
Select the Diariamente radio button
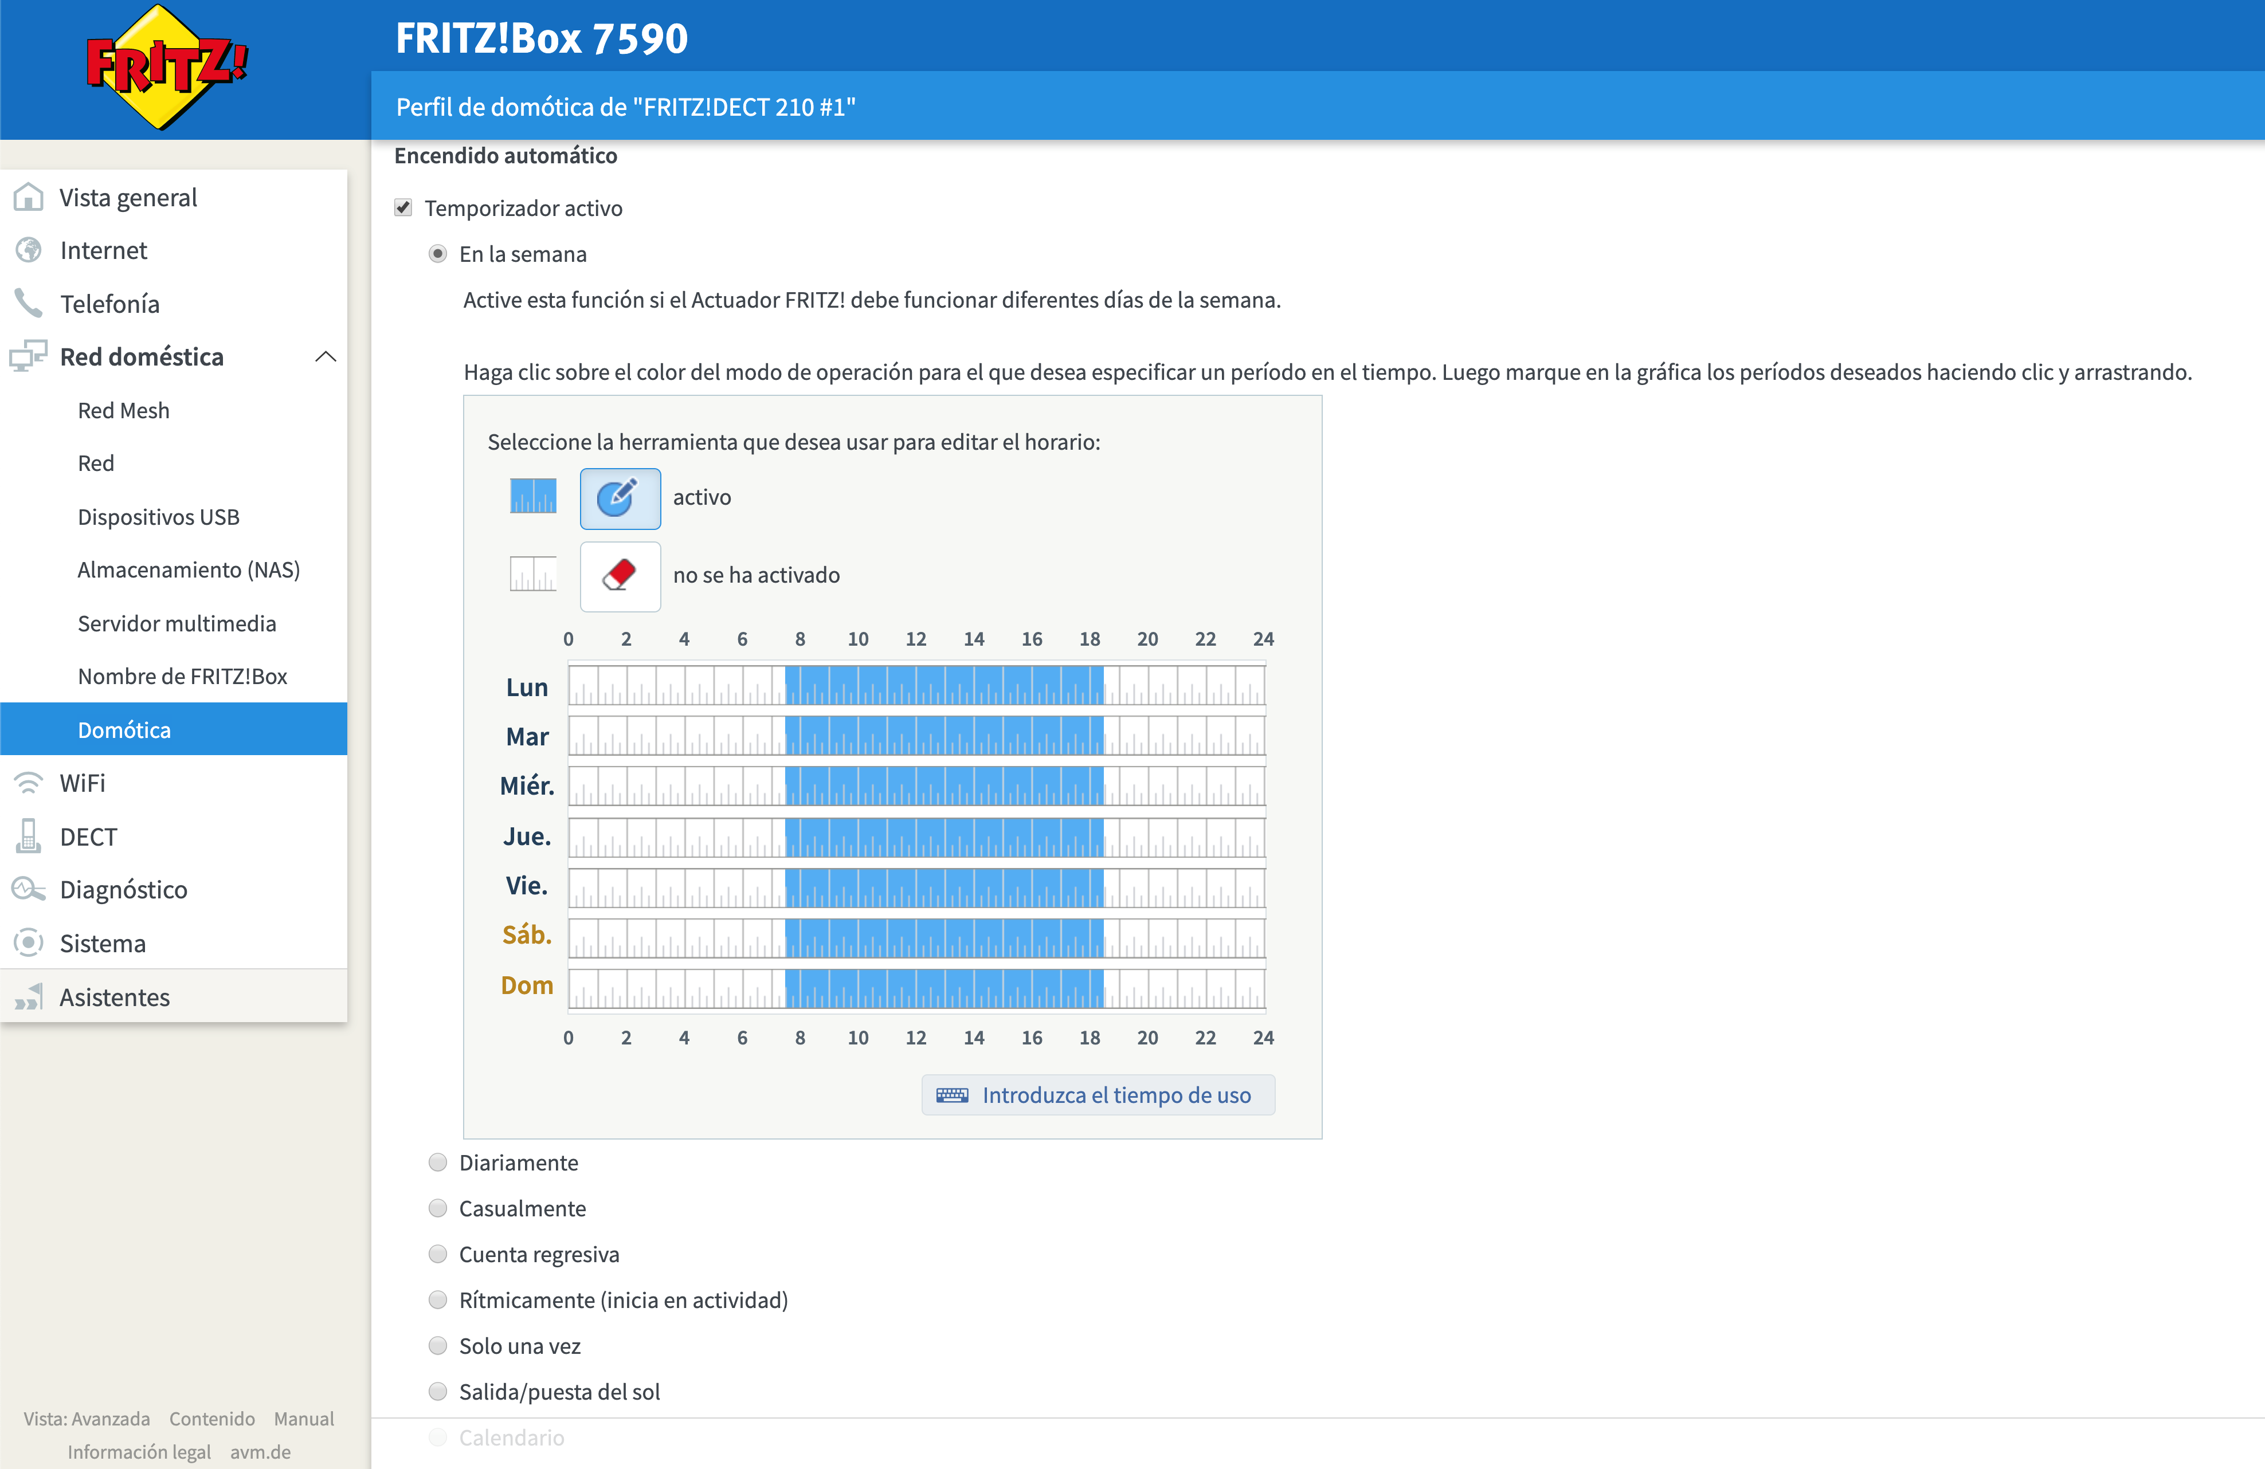tap(438, 1162)
